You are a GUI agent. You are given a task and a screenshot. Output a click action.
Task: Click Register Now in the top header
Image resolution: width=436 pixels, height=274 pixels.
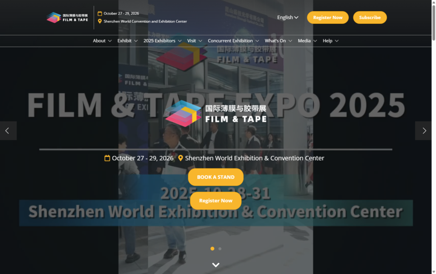327,17
